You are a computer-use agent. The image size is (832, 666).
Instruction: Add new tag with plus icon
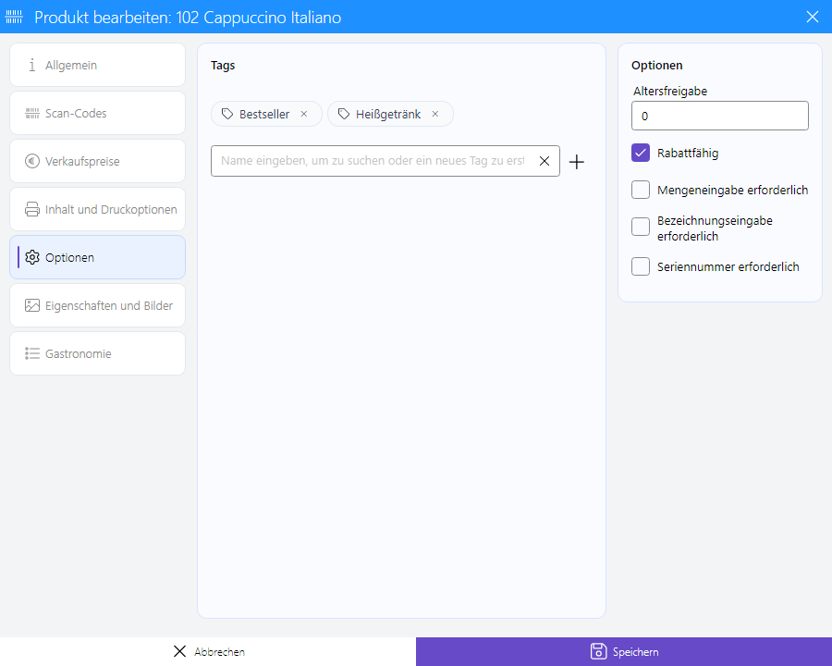click(x=577, y=162)
